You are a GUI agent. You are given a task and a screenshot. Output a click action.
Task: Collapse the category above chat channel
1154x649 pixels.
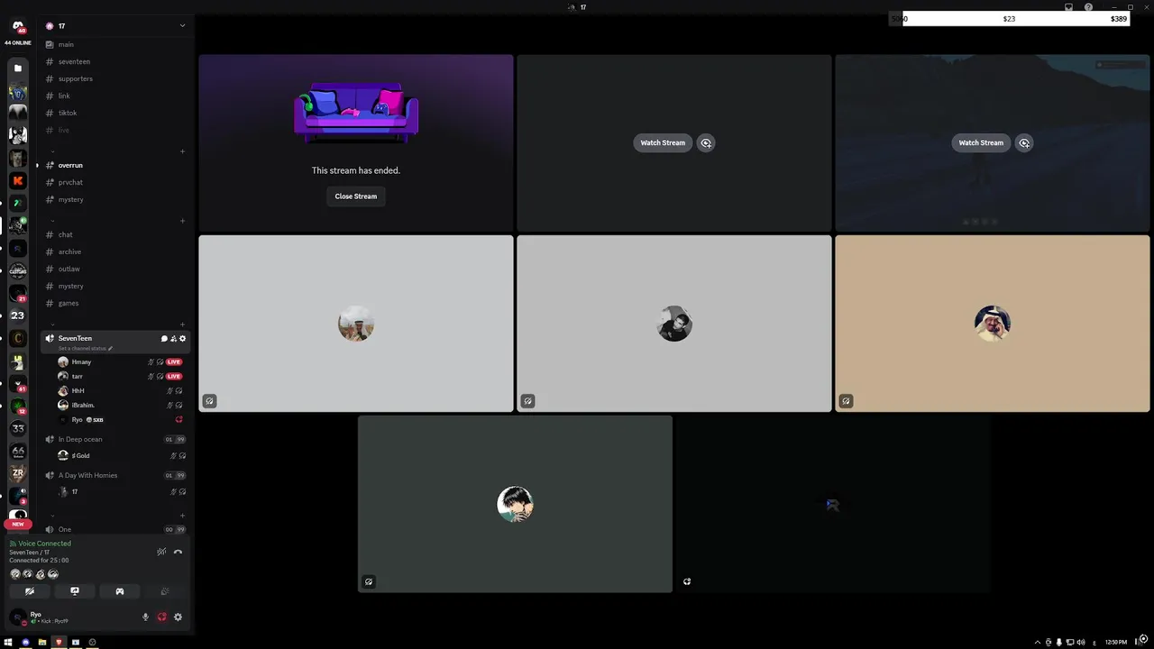pos(52,220)
